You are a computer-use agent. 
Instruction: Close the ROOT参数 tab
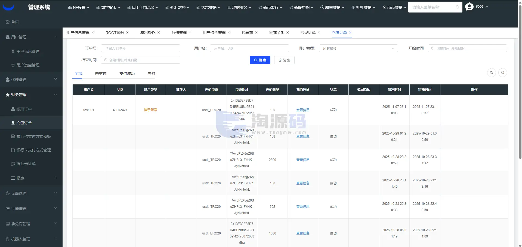coord(127,32)
